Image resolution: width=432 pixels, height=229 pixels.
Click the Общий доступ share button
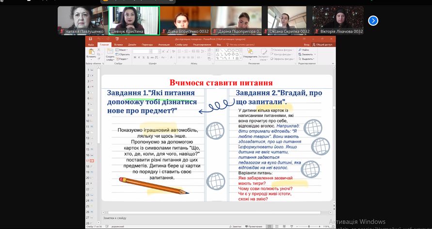323,44
